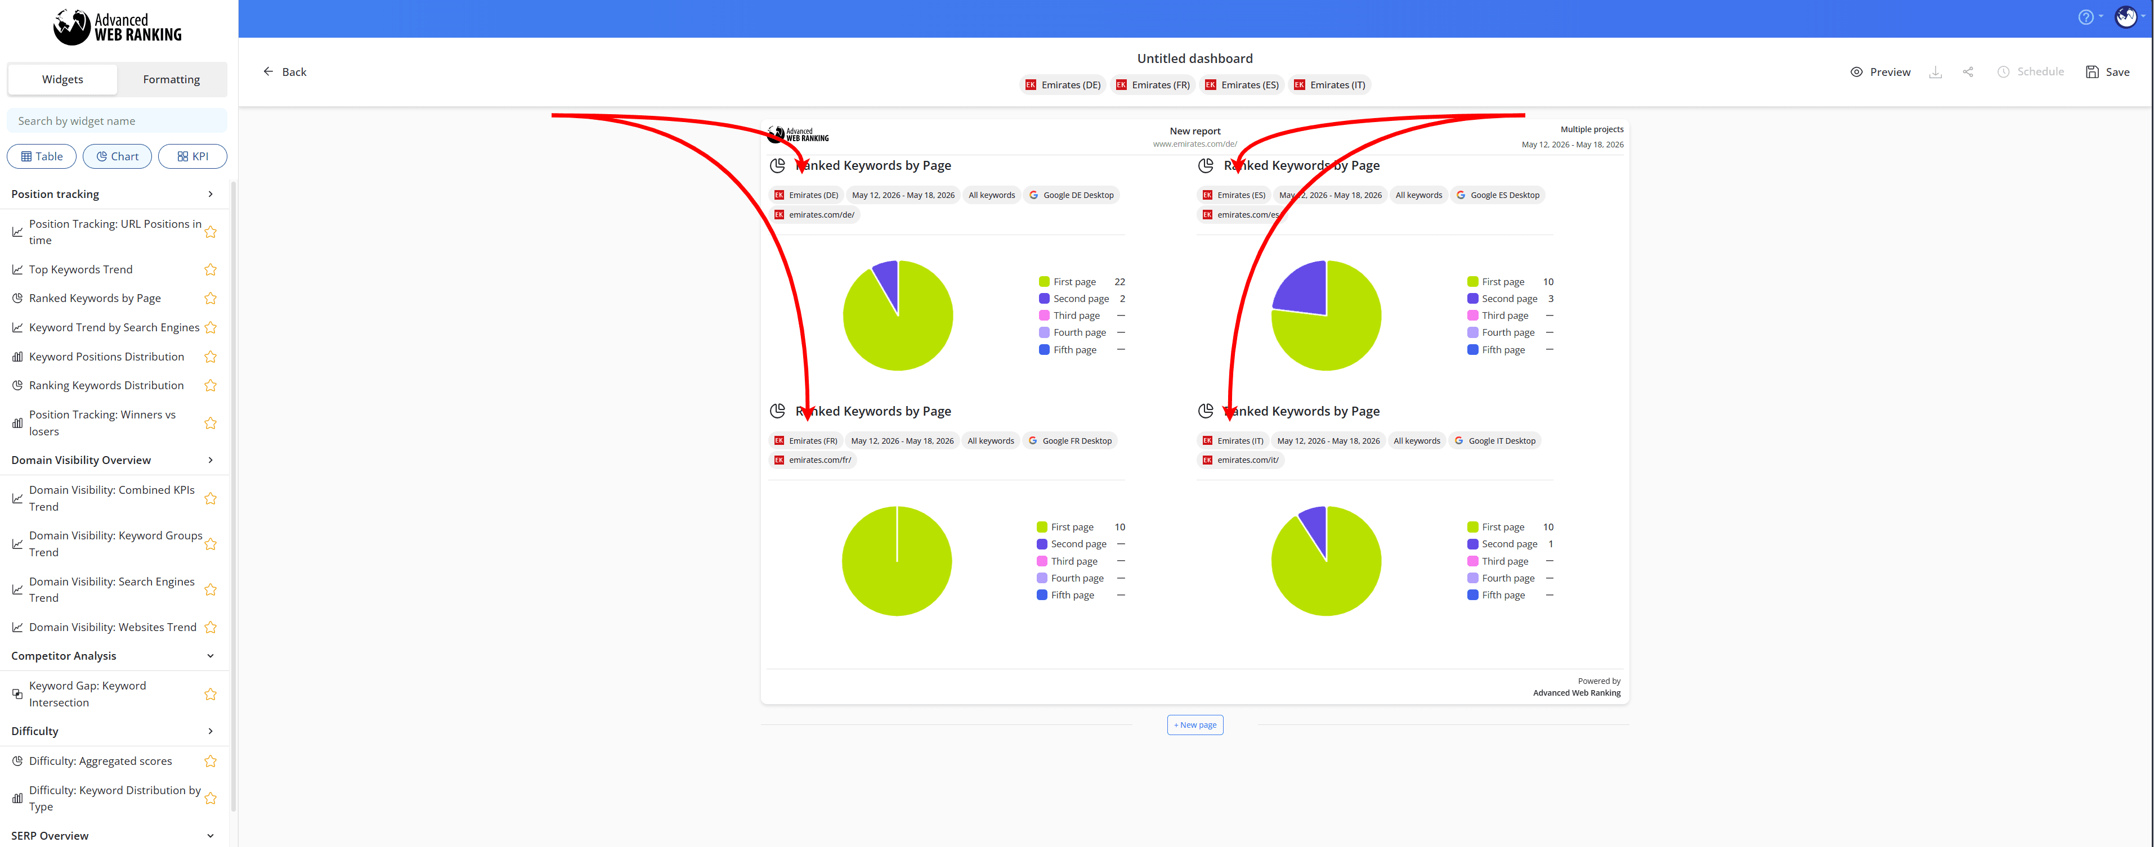The height and width of the screenshot is (847, 2154).
Task: Click the Emirates (DE) pie chart
Action: pyautogui.click(x=898, y=315)
